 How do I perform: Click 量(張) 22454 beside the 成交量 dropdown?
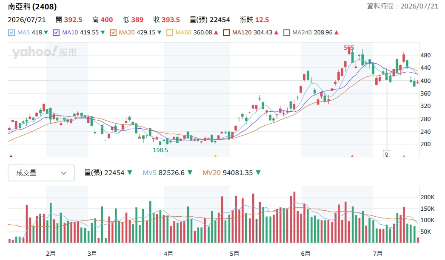pyautogui.click(x=104, y=172)
